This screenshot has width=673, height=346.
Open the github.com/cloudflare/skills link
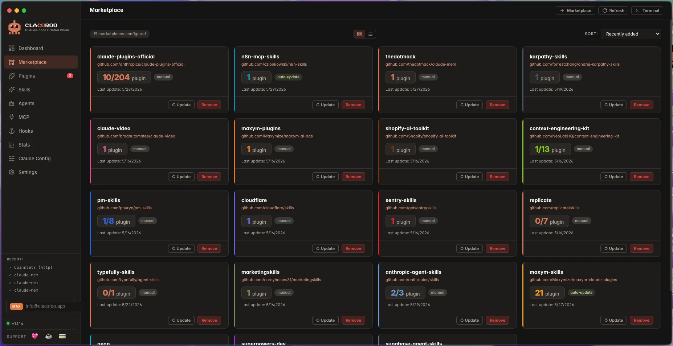click(268, 208)
